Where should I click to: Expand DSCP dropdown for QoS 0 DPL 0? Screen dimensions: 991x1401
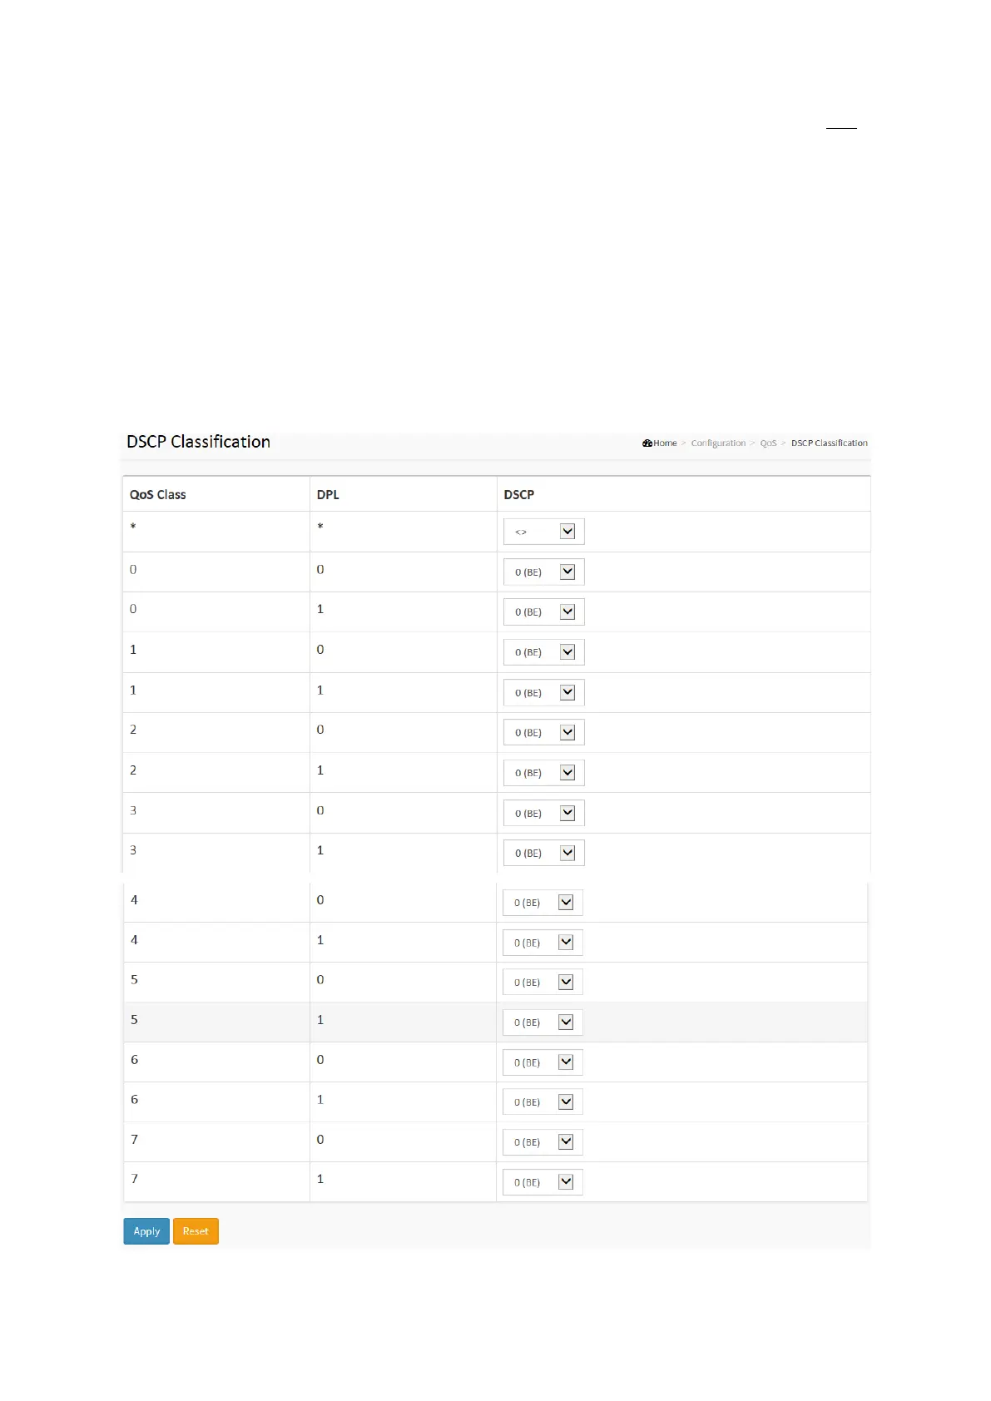[x=543, y=572]
